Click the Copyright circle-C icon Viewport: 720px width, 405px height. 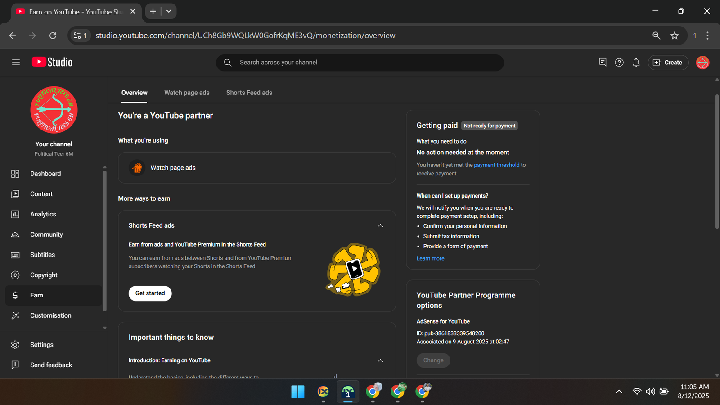tap(15, 275)
